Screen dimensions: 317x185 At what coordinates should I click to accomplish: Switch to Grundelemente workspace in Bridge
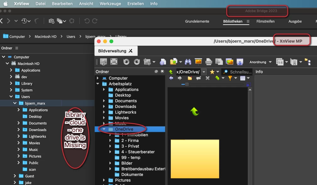(197, 21)
